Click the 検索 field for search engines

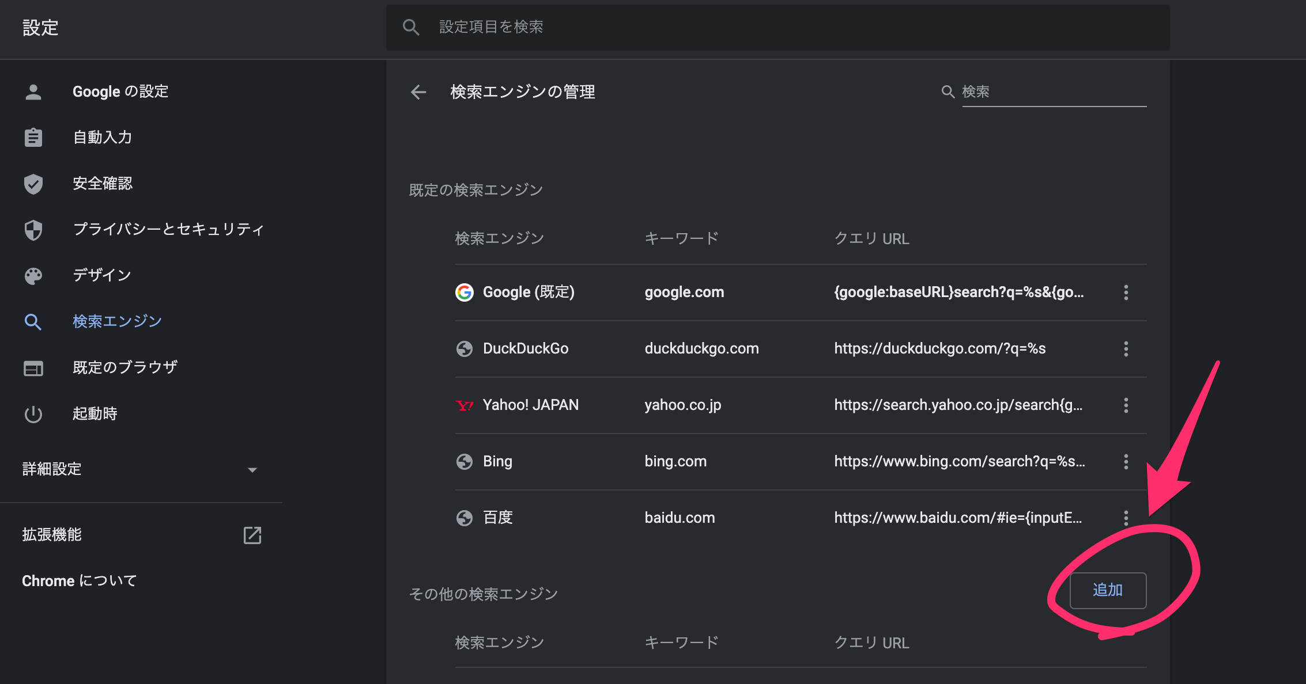(1054, 92)
